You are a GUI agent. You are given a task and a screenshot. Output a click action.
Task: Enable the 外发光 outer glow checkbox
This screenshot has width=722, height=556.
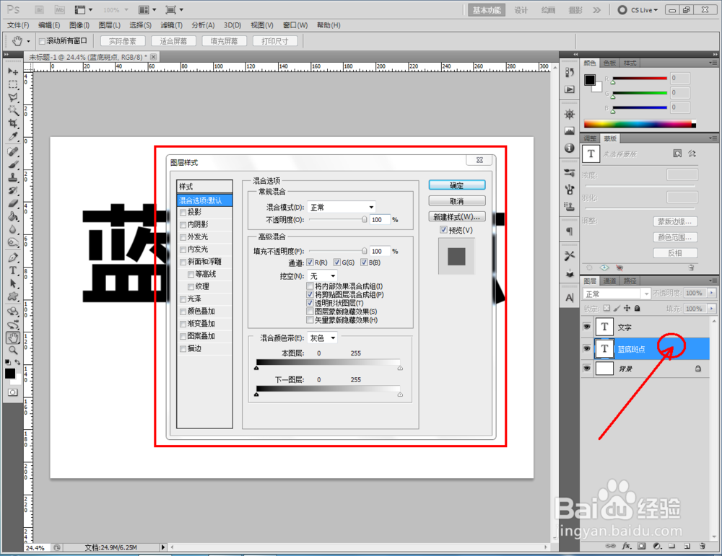[x=183, y=237]
